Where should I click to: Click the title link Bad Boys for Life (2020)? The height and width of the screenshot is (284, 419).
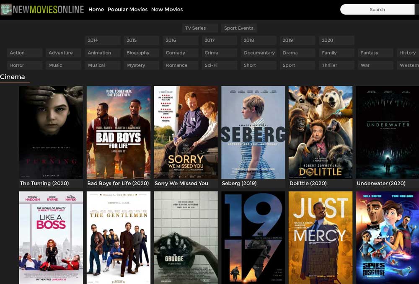point(118,183)
